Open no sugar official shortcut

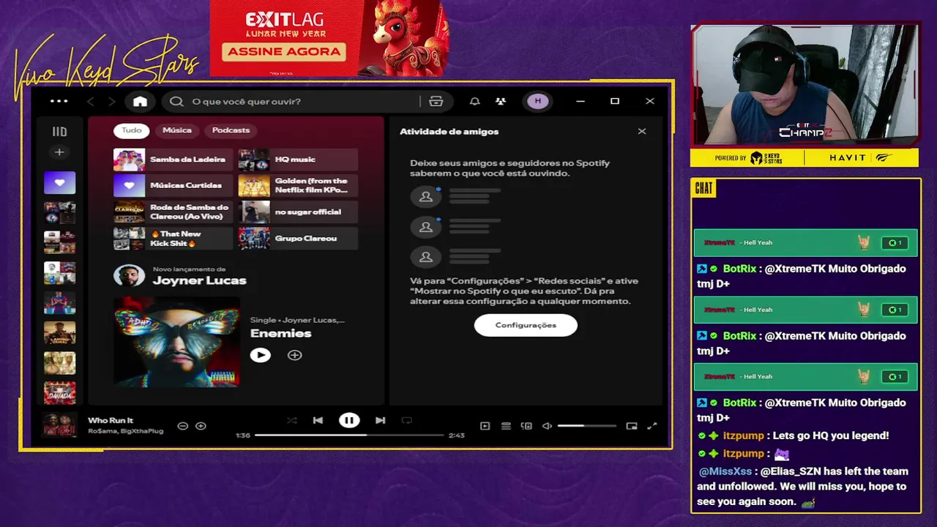pyautogui.click(x=298, y=212)
